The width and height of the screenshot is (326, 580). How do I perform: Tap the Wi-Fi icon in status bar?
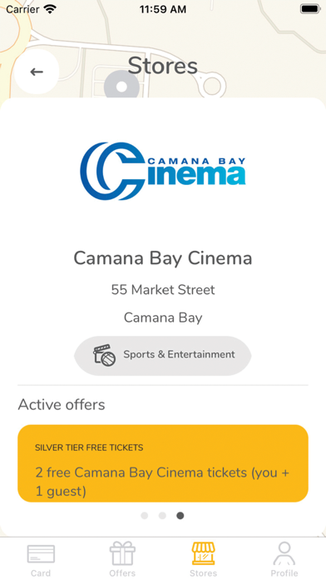[x=50, y=8]
